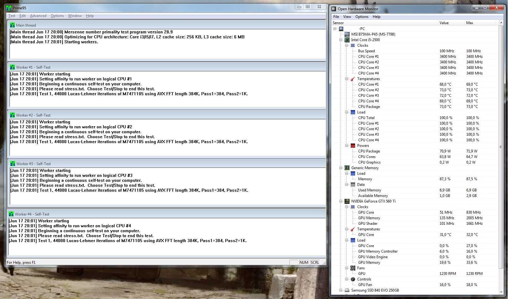
Task: Click the -PC computer icon
Action: pos(341,29)
